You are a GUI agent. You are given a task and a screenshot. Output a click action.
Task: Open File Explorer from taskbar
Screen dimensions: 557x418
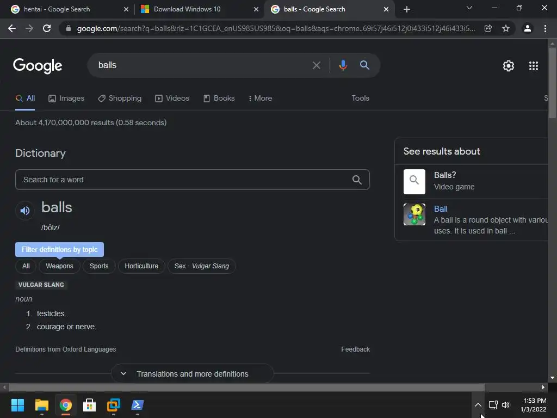point(41,405)
